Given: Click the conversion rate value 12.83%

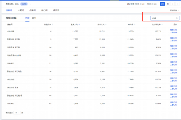Looking at the screenshot, I should pyautogui.click(x=158, y=55).
